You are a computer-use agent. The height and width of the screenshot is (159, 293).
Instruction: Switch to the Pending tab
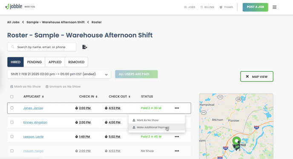point(34,62)
